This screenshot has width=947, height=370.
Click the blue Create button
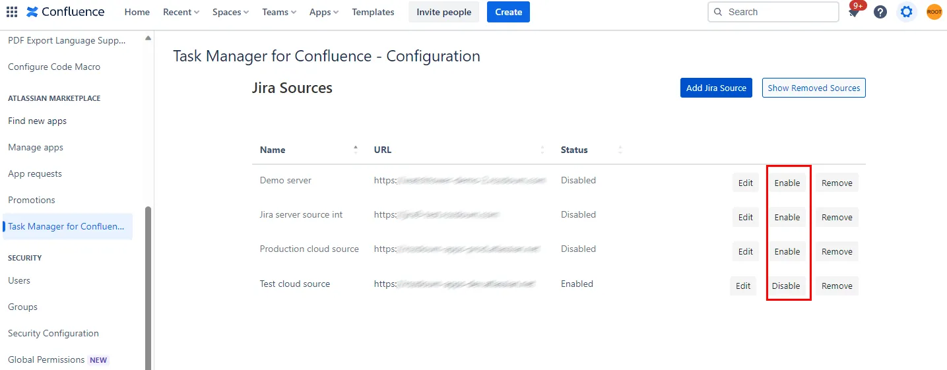[x=508, y=12]
